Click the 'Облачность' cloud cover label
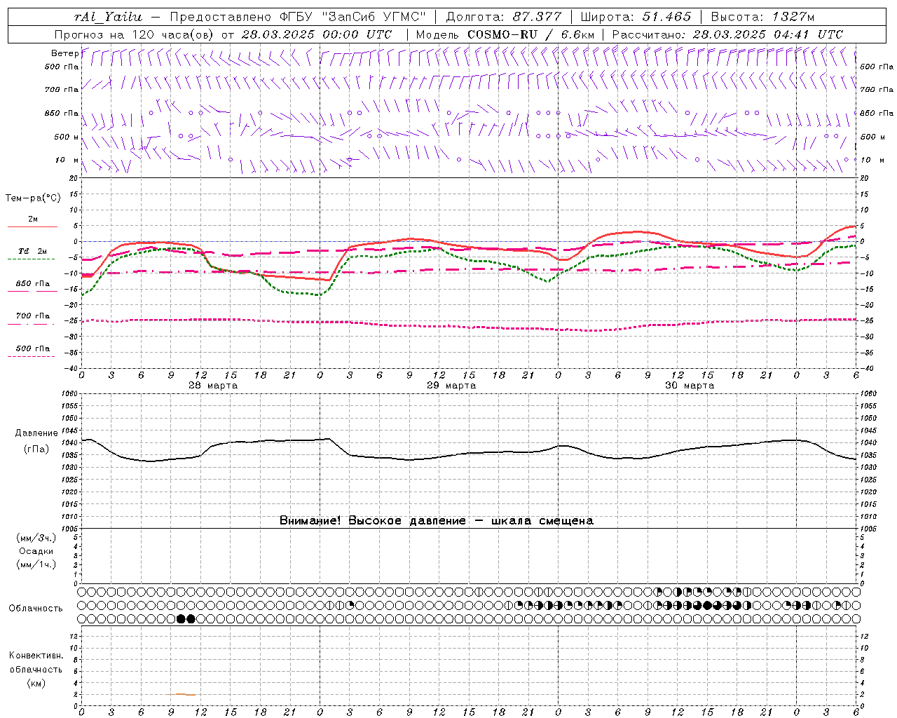The height and width of the screenshot is (718, 897). [36, 609]
